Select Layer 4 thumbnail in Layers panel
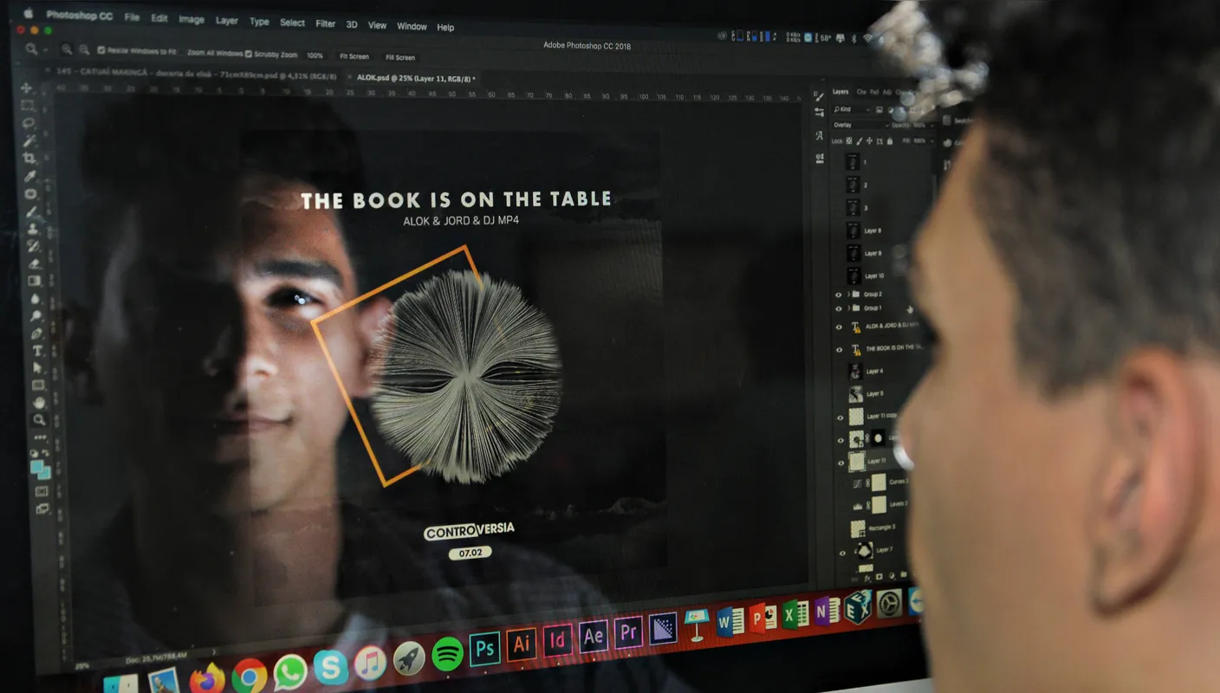This screenshot has width=1220, height=693. [855, 372]
